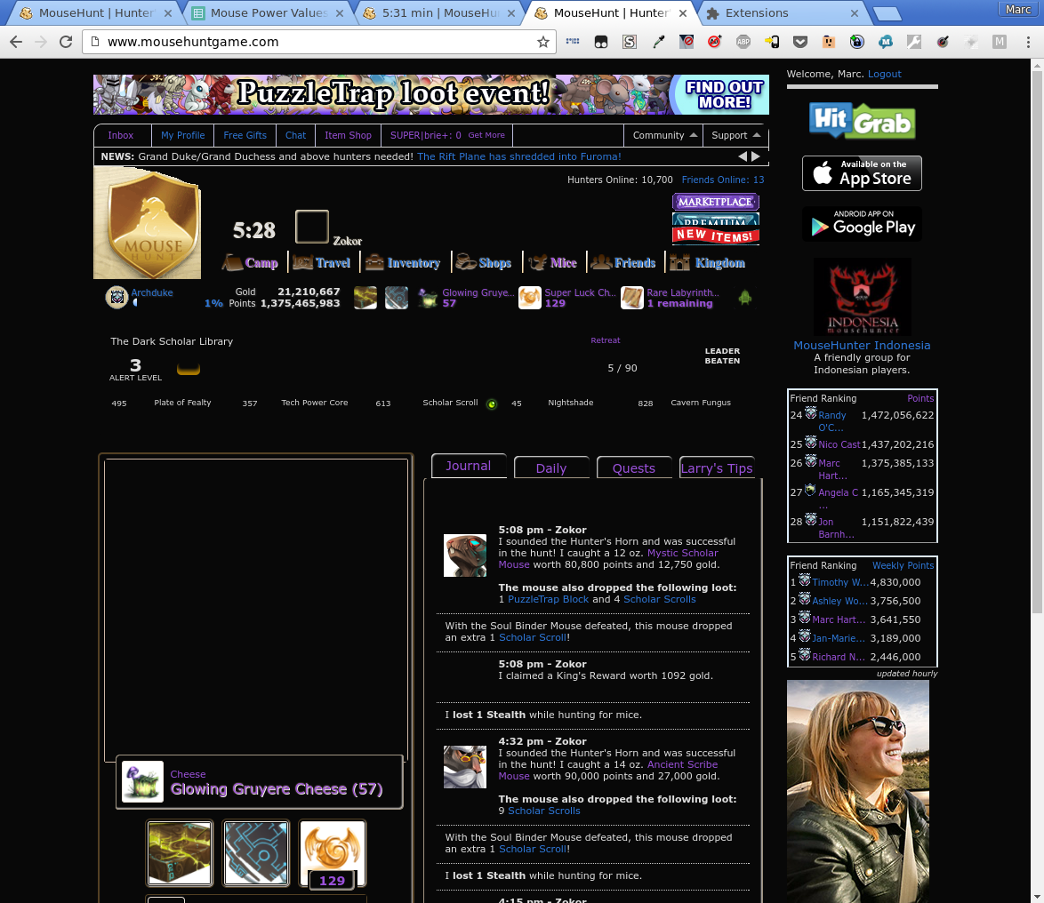This screenshot has width=1044, height=903.
Task: Click the Archduke rank badge icon
Action: pyautogui.click(x=117, y=298)
